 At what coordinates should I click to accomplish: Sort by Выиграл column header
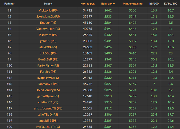click(107, 4)
